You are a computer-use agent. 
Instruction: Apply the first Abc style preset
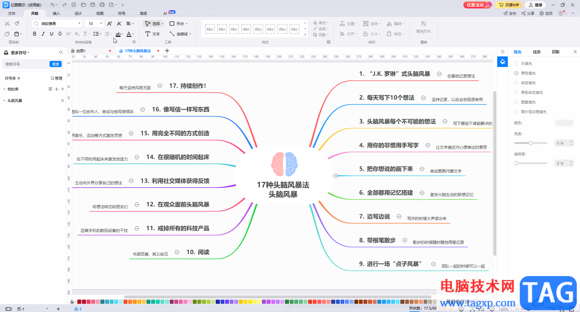coord(210,29)
